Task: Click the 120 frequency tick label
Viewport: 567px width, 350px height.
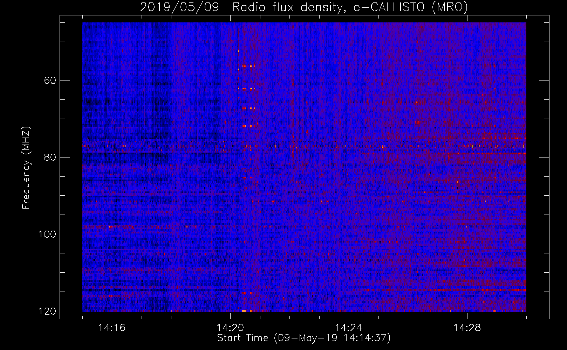Action: coord(47,311)
